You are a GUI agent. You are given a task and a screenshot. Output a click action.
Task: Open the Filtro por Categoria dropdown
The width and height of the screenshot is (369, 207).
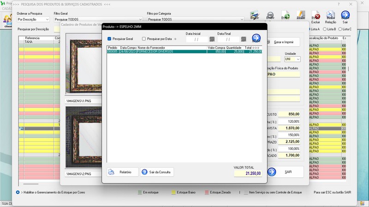click(x=242, y=19)
